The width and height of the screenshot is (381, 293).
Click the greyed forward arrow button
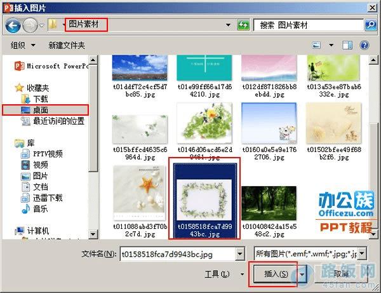(30, 25)
